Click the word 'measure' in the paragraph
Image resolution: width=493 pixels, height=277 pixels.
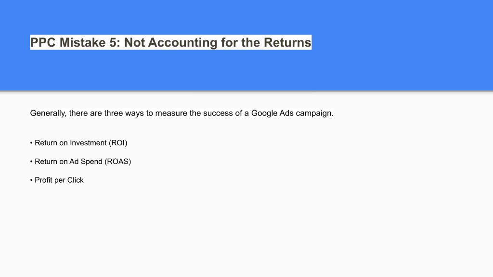pyautogui.click(x=171, y=113)
